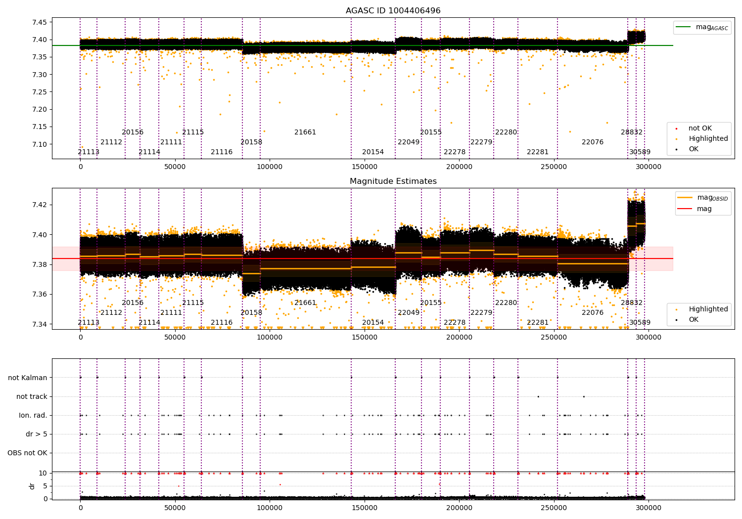The image size is (742, 519).
Task: Click obsid label 21114 in the middle plot
Action: (149, 323)
